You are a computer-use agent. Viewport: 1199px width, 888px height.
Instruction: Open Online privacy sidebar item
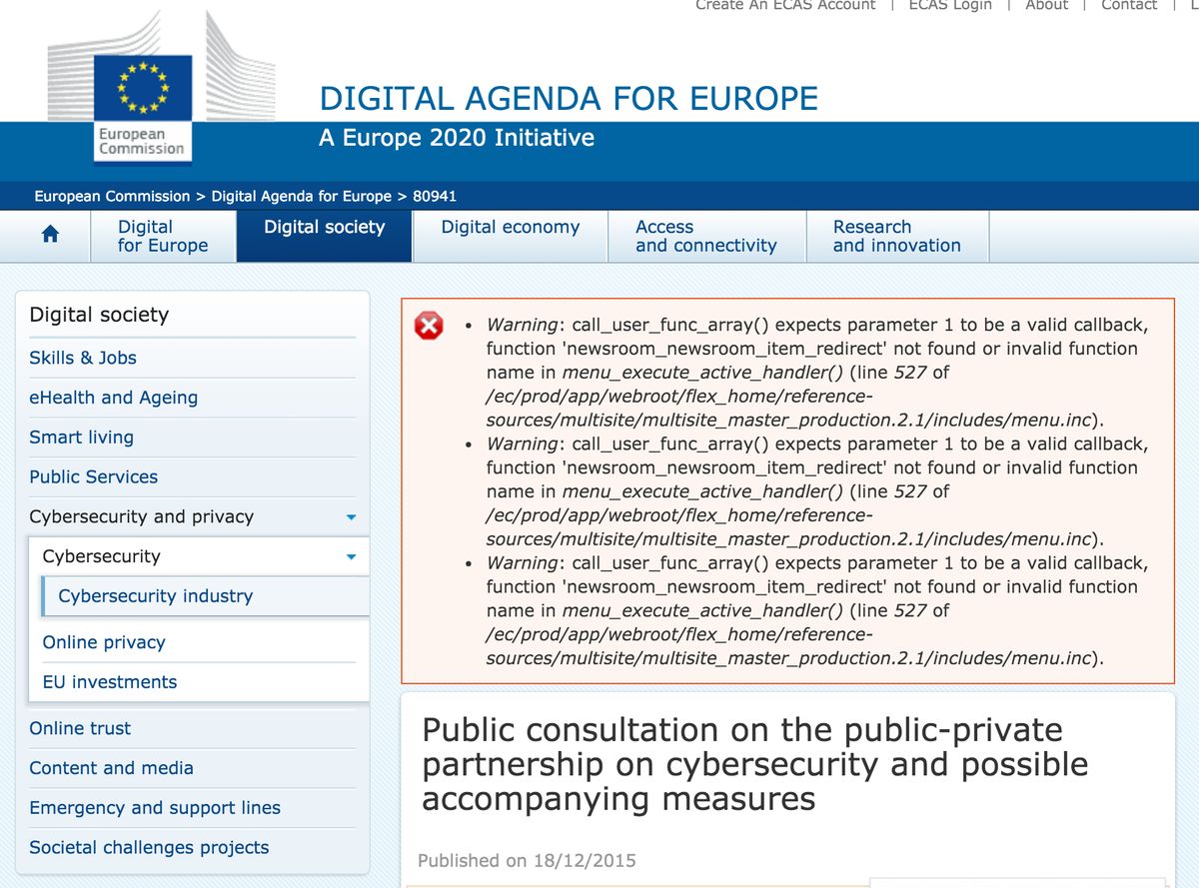coord(104,642)
